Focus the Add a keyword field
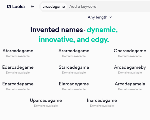Viewport: 150px width, 120px height. tap(83, 7)
